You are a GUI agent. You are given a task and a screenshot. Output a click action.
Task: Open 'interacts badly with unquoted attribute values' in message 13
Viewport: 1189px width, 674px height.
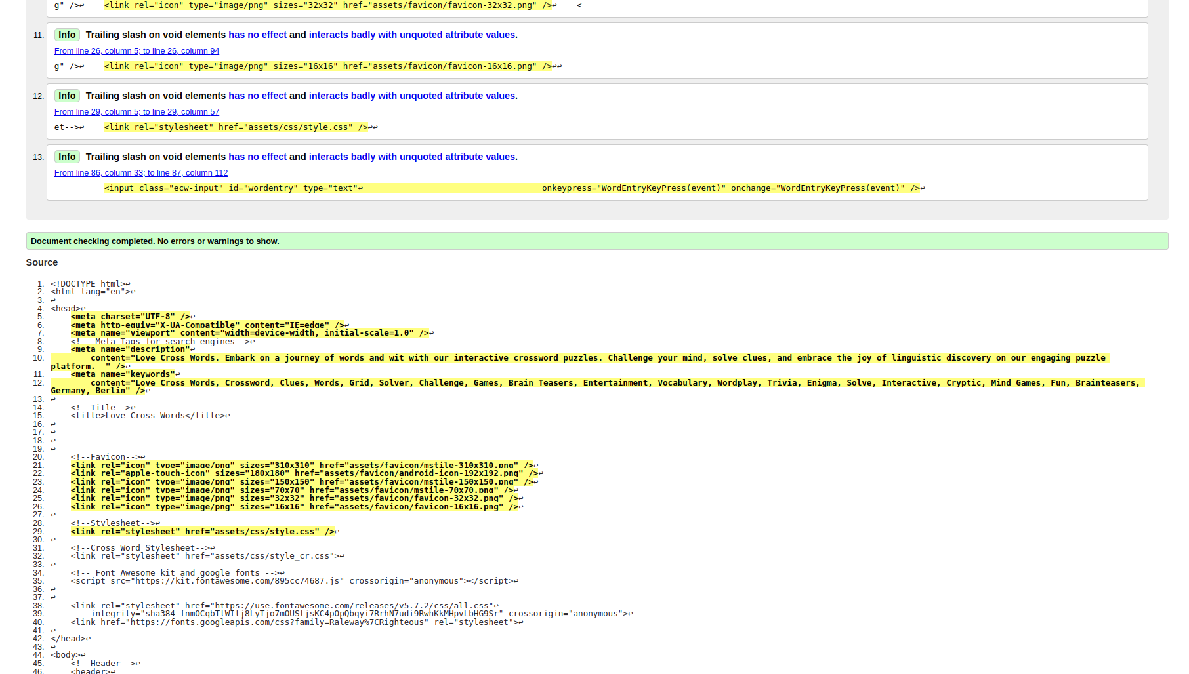[x=411, y=157]
